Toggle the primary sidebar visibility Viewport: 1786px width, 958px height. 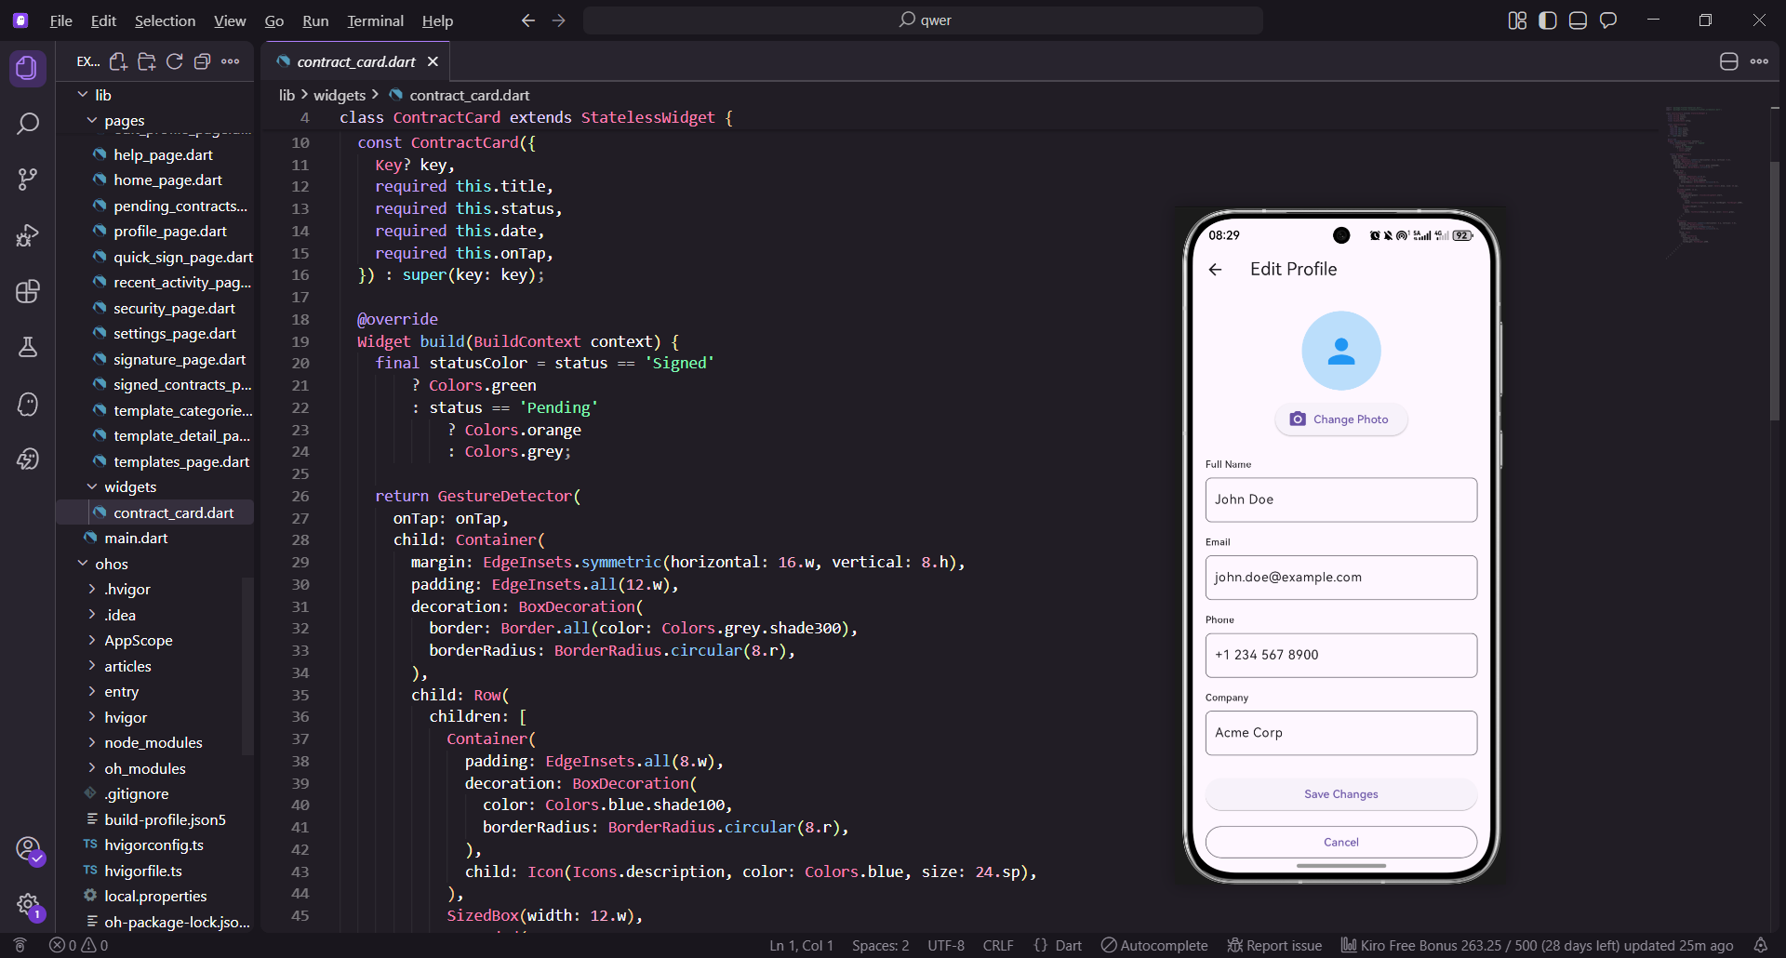[x=1548, y=20]
